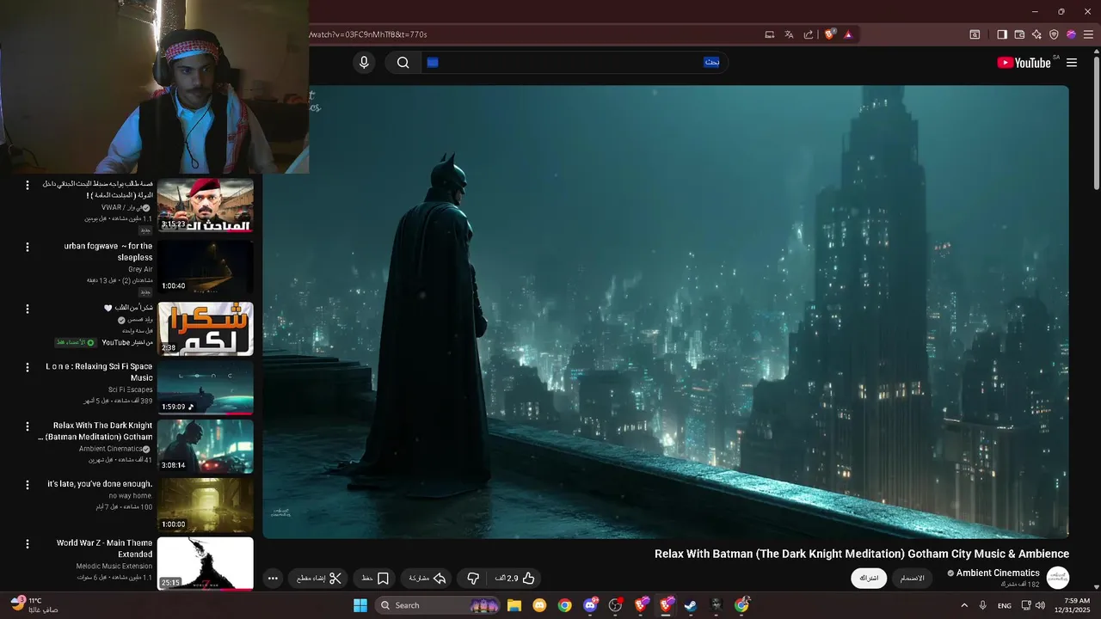Image resolution: width=1101 pixels, height=619 pixels.
Task: Open the Ambient Cinematics channel name link
Action: point(998,573)
